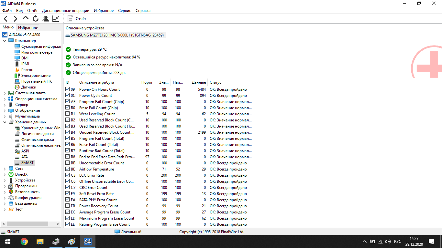Toggle Power Recovery Count checkbox
The height and width of the screenshot is (248, 442).
tap(68, 206)
